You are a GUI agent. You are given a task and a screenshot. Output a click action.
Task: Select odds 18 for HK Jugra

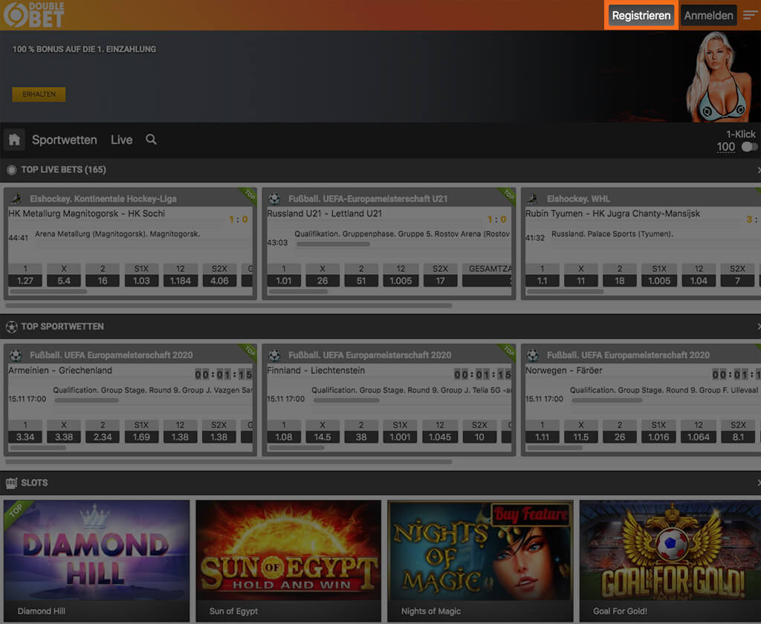620,281
